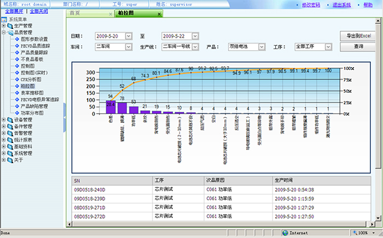
Task: Click the vertical scrollbar up arrow
Action: pos(378,21)
